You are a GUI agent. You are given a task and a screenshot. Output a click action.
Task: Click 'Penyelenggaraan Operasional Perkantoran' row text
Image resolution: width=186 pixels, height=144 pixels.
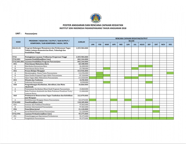click(41, 116)
